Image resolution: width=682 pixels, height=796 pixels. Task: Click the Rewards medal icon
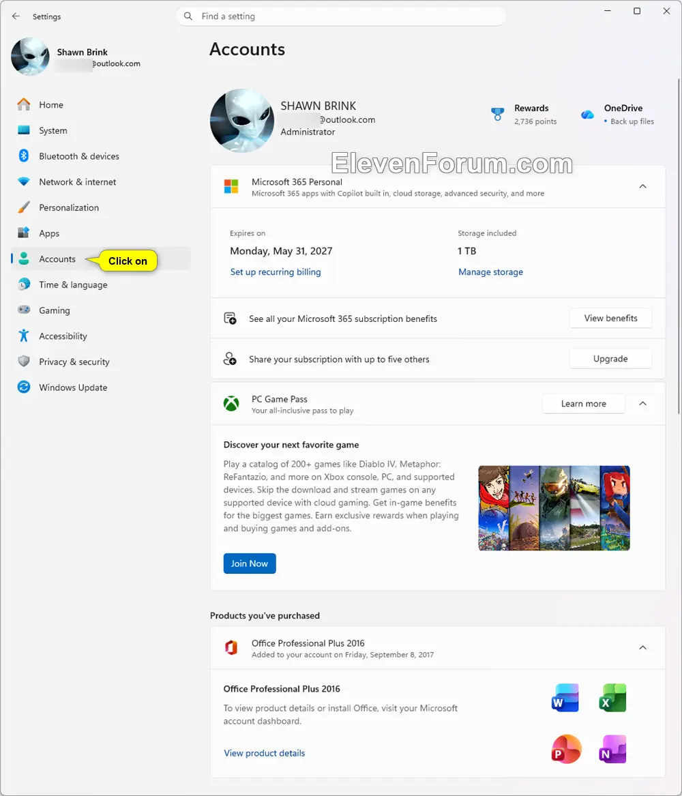pyautogui.click(x=498, y=114)
